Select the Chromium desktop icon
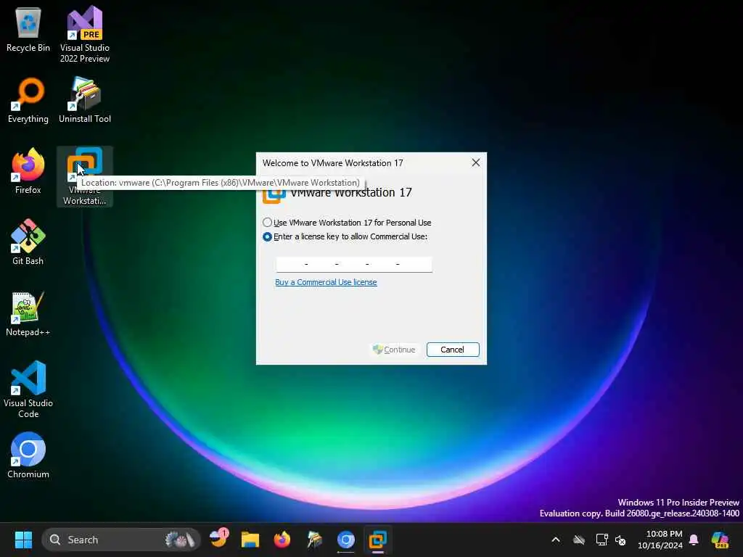The height and width of the screenshot is (557, 743). tap(28, 455)
